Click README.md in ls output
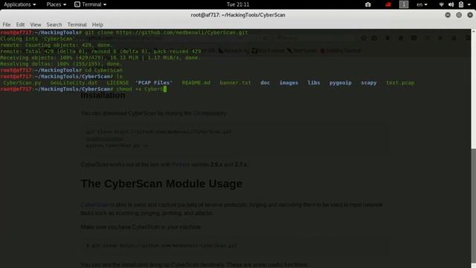476x268 pixels. pos(196,83)
